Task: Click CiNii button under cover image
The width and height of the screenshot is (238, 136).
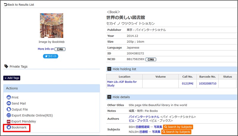Action: pos(60,49)
